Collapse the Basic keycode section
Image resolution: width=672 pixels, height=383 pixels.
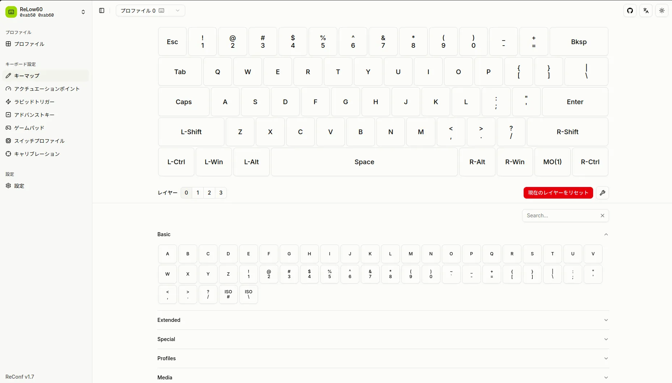[383, 234]
